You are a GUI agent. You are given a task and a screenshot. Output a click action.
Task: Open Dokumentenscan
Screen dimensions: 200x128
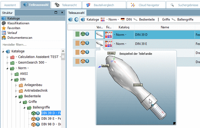tap(20, 38)
